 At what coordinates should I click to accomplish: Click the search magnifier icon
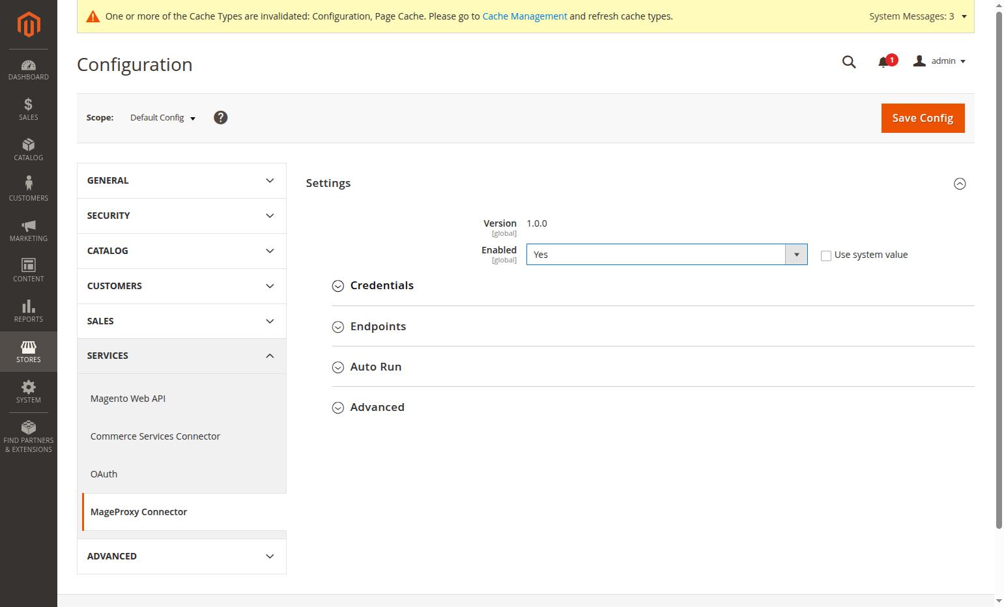coord(849,62)
